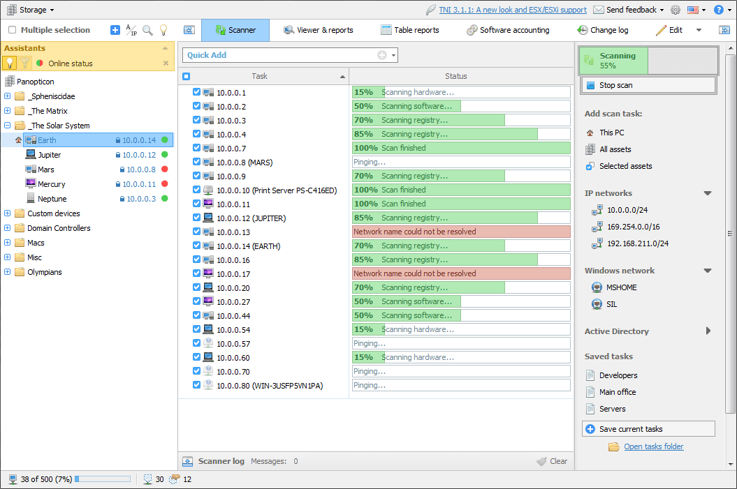Uncheck the 10.0.0.1 task checkbox
The height and width of the screenshot is (489, 737).
[x=196, y=92]
